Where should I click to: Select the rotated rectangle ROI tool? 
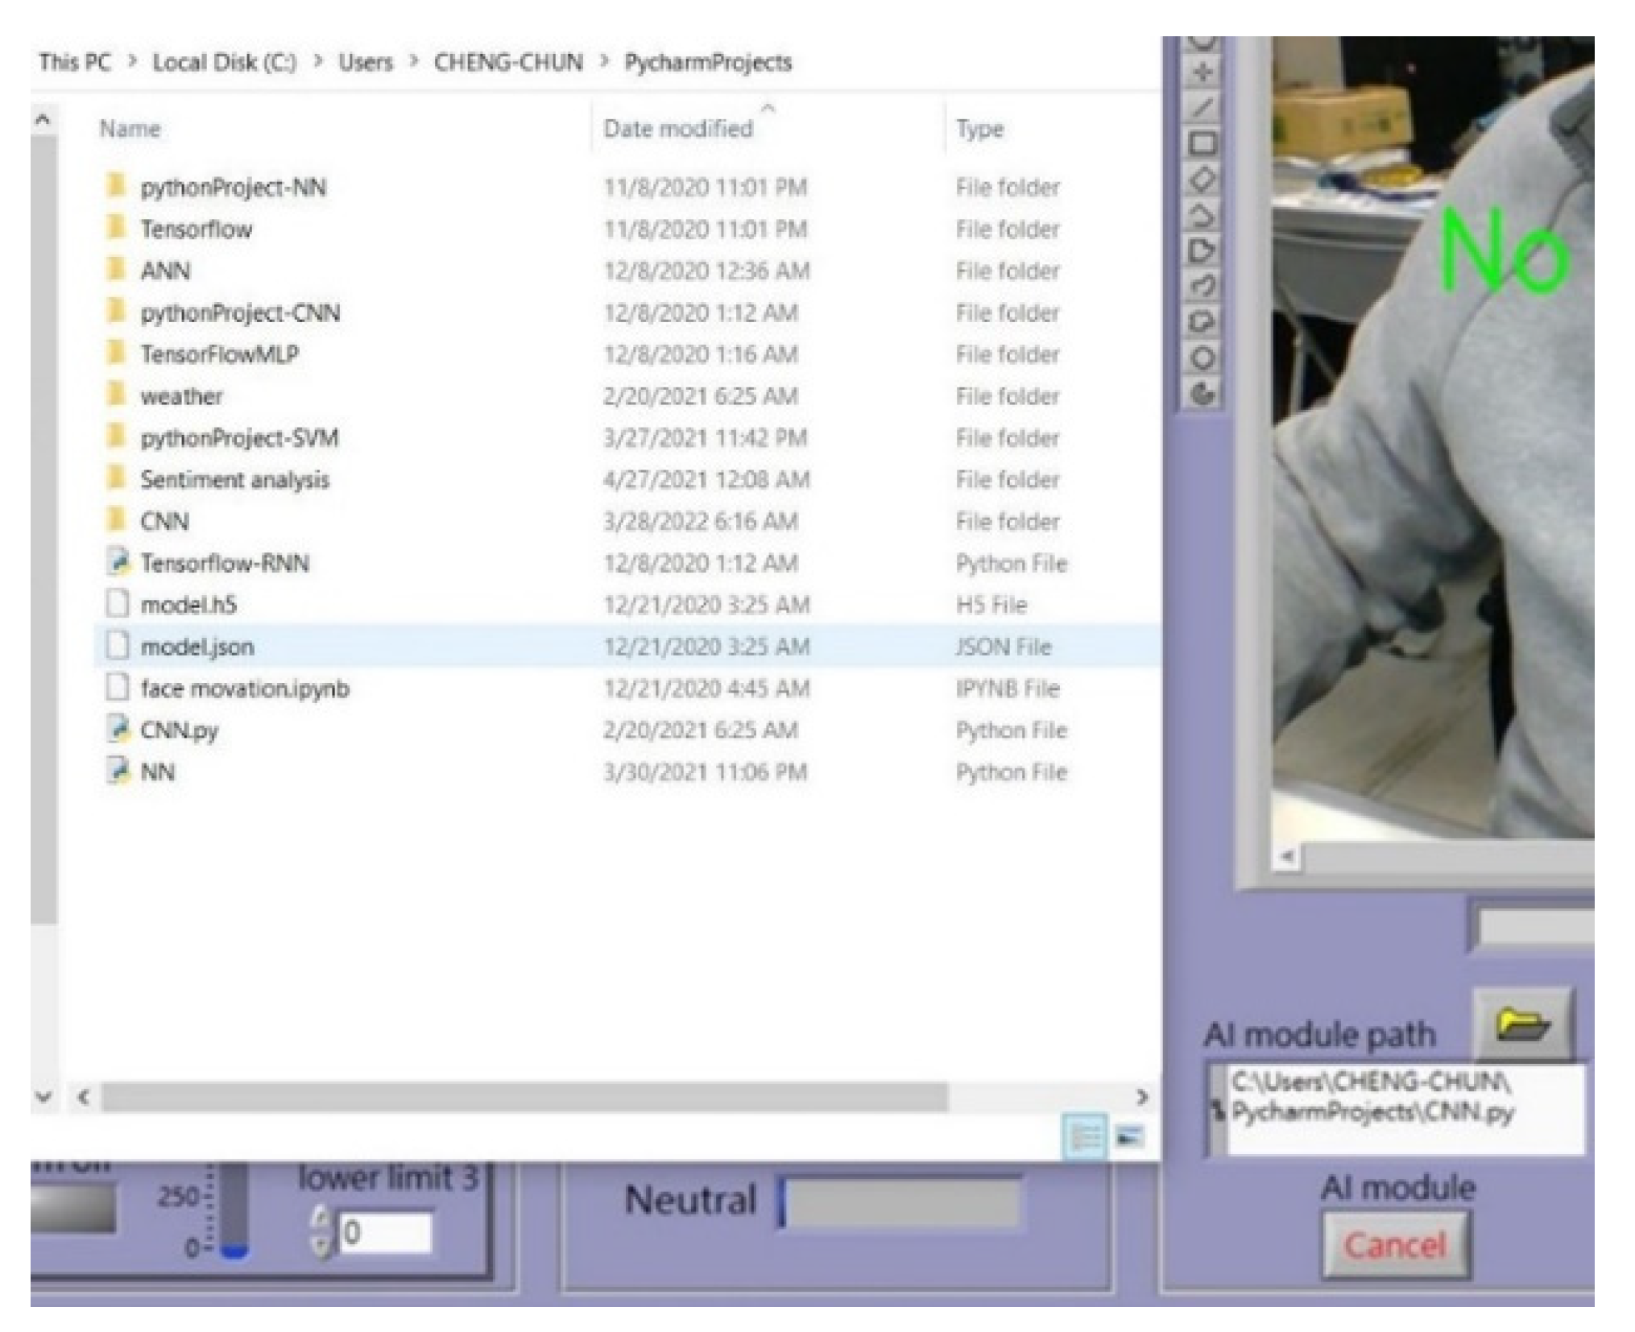point(1202,180)
